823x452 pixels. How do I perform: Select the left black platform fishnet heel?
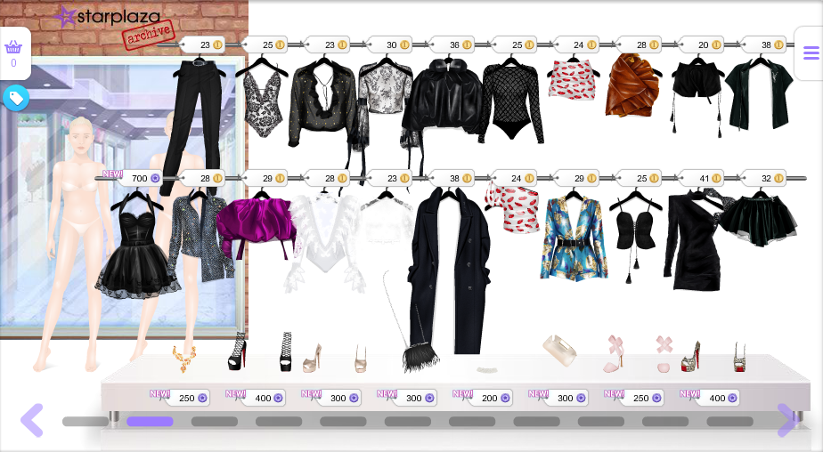237,351
